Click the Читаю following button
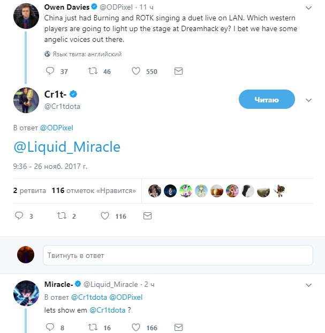This screenshot has width=325, height=333. [267, 100]
